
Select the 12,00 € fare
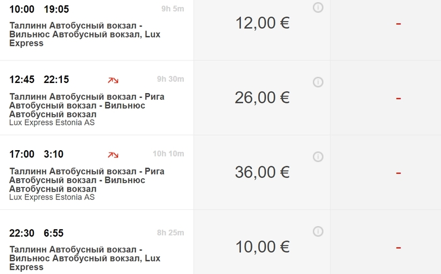(x=262, y=23)
